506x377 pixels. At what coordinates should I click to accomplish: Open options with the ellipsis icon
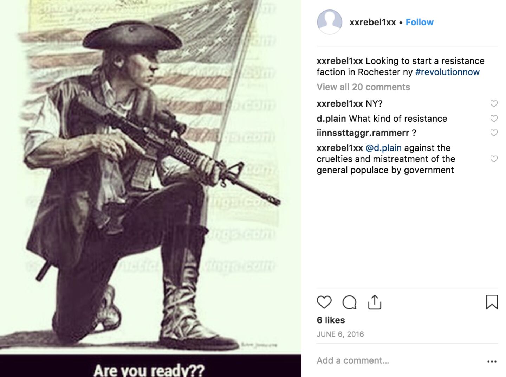(492, 361)
